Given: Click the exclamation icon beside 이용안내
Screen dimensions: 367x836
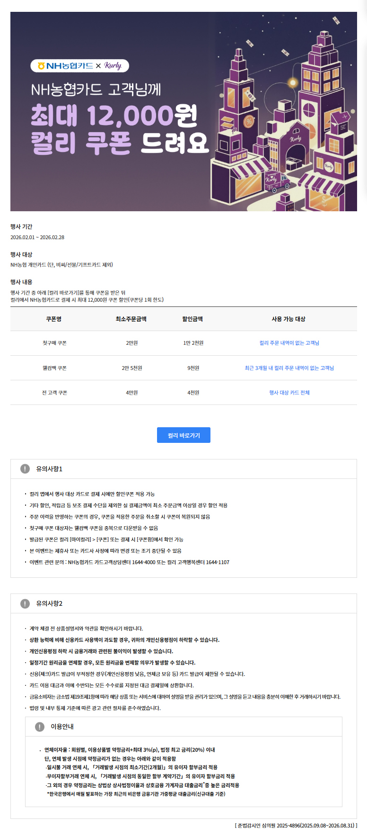Looking at the screenshot, I should click(40, 727).
